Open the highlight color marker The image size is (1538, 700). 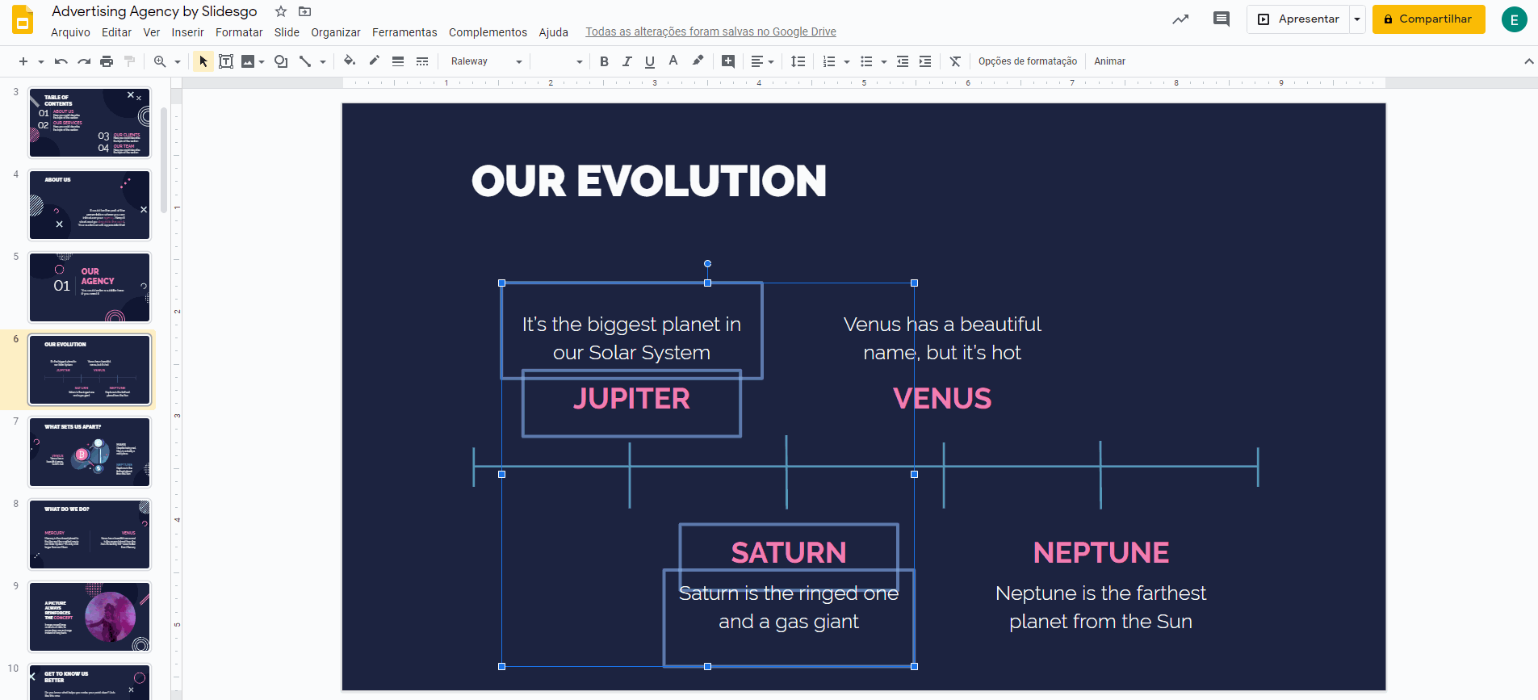(698, 61)
